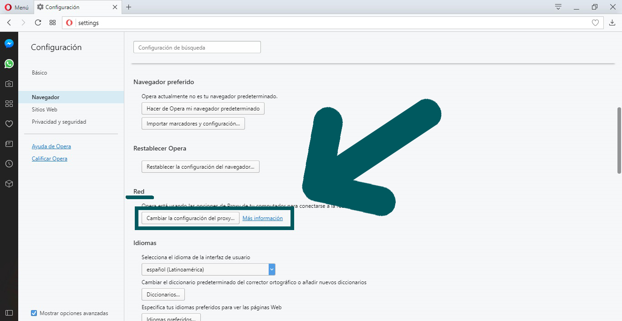Select Básico in settings menu
622x321 pixels.
tap(40, 73)
